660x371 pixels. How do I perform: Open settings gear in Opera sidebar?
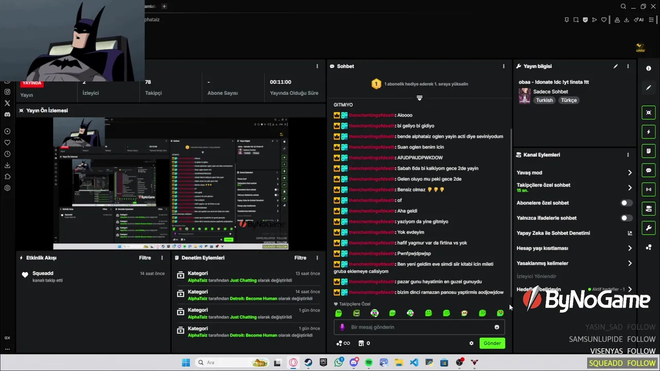coord(7,188)
